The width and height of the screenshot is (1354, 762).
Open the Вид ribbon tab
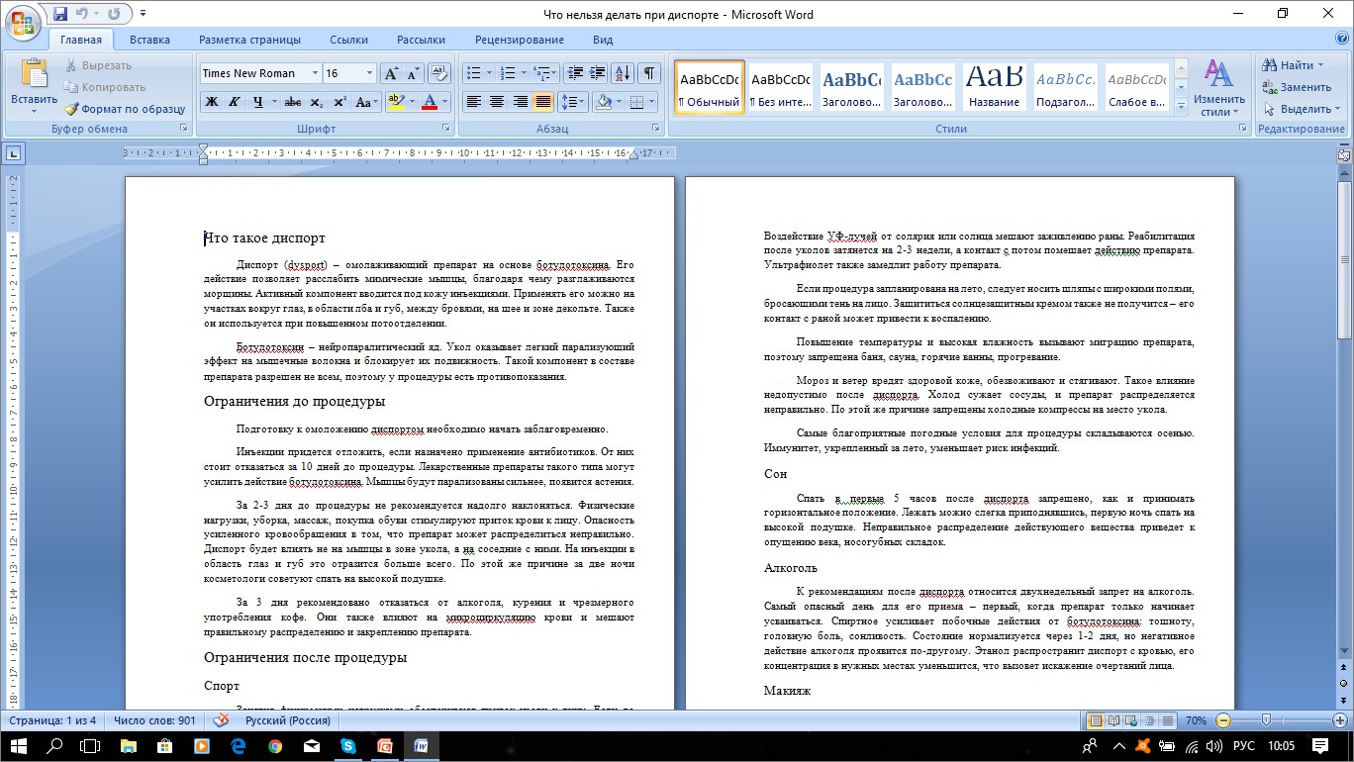tap(603, 40)
